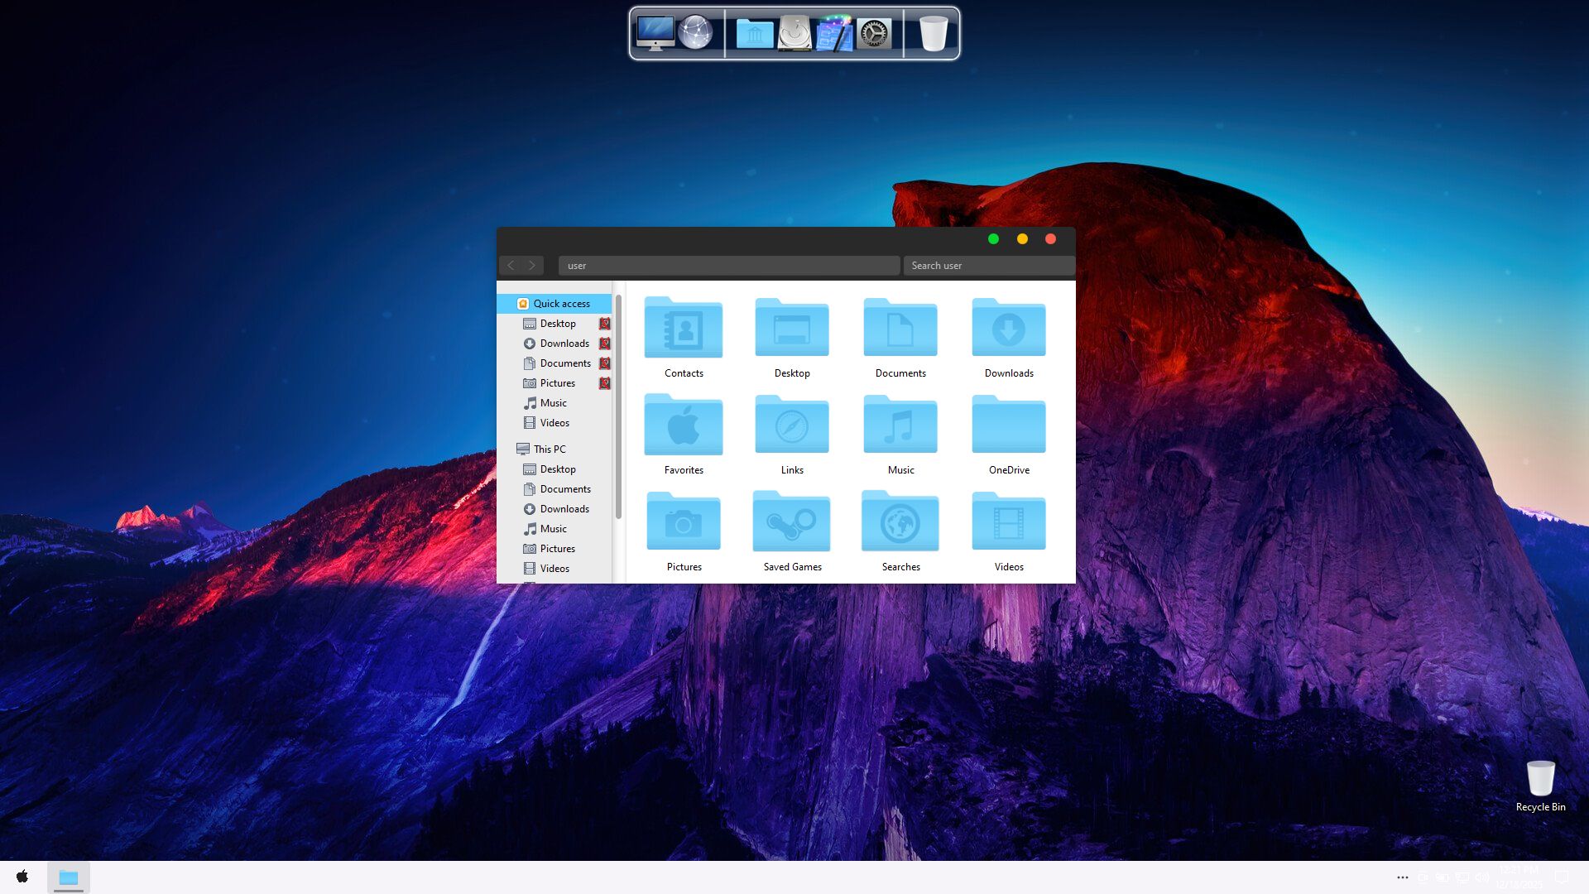The width and height of the screenshot is (1589, 894).
Task: Open the Contacts folder
Action: point(684,329)
